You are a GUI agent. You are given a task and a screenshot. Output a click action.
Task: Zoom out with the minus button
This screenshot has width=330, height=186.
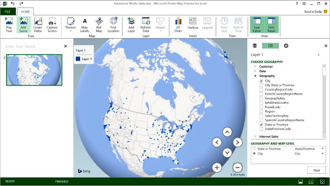pos(238,168)
